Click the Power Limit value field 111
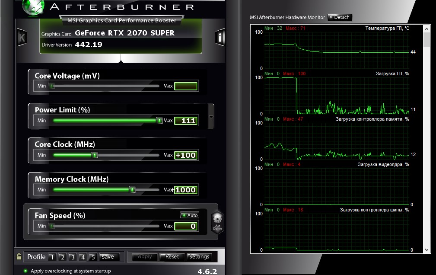This screenshot has height=275, width=436. (x=186, y=121)
